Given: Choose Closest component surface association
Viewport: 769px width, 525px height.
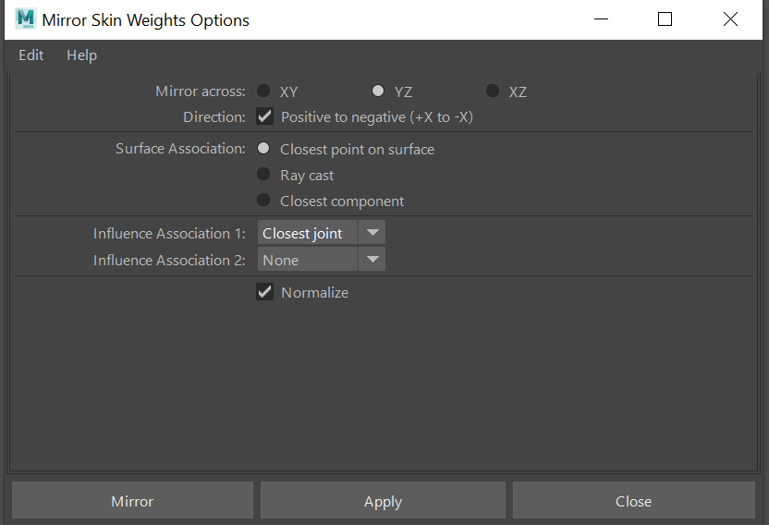Looking at the screenshot, I should [x=263, y=201].
